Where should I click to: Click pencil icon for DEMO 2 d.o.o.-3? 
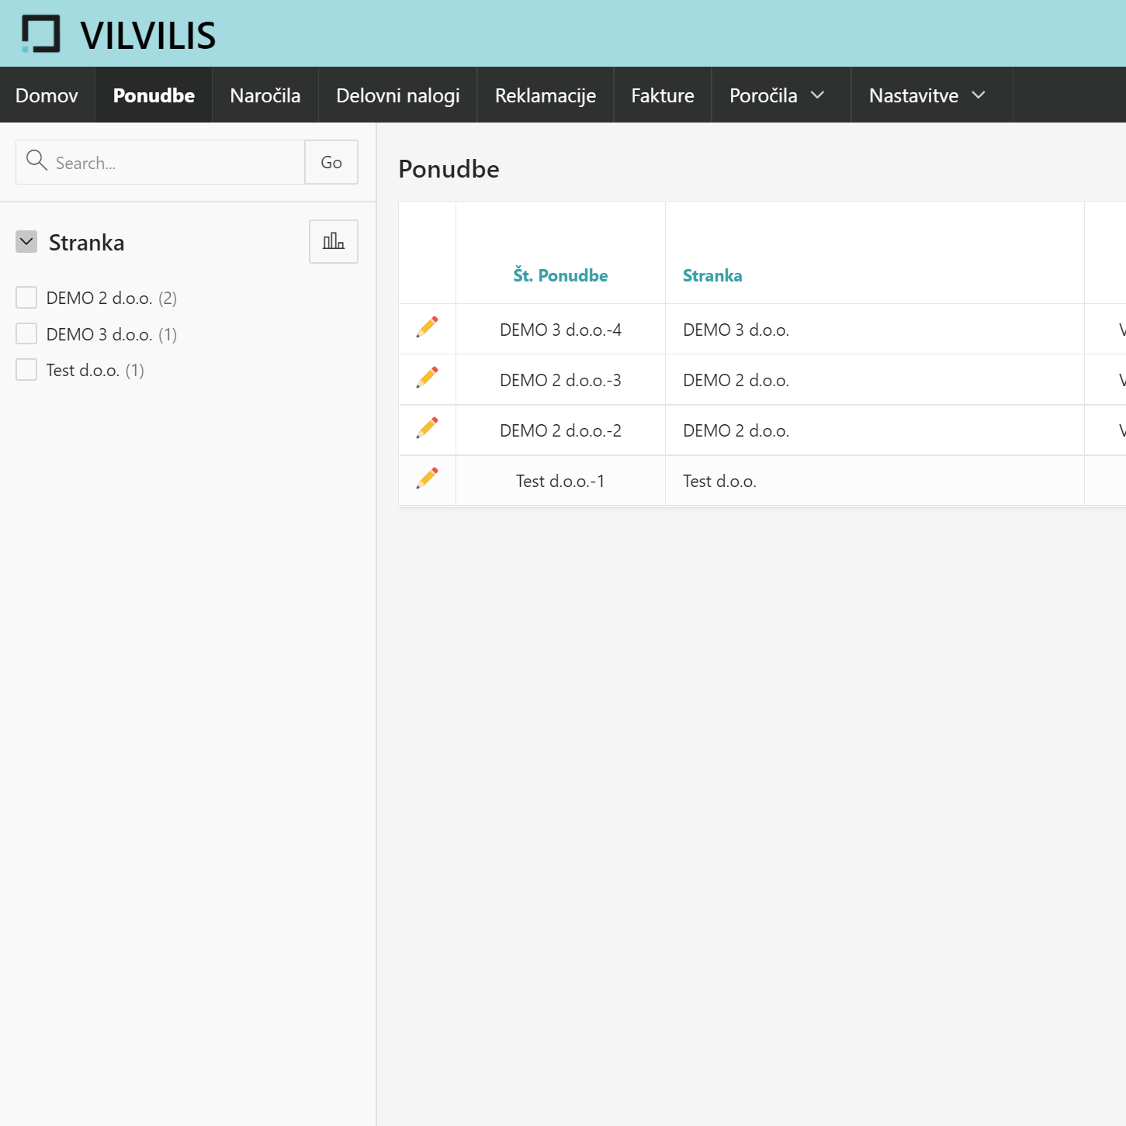point(427,378)
